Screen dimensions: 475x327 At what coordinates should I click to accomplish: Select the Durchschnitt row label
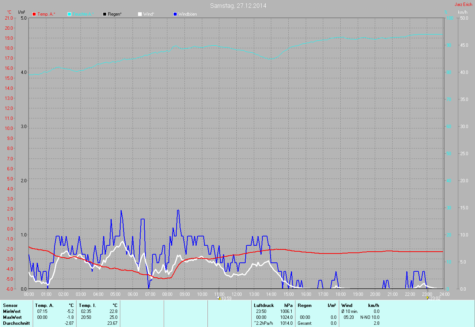[x=15, y=323]
